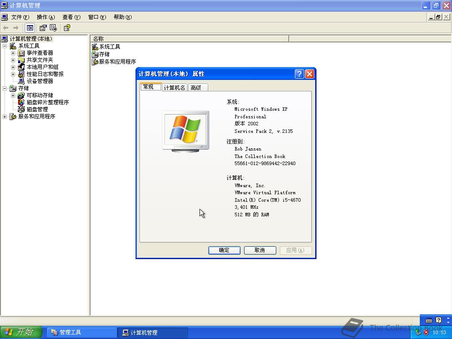Image resolution: width=452 pixels, height=339 pixels.
Task: Select the 磁盘碎片整理程序 tree icon
Action: (21, 102)
